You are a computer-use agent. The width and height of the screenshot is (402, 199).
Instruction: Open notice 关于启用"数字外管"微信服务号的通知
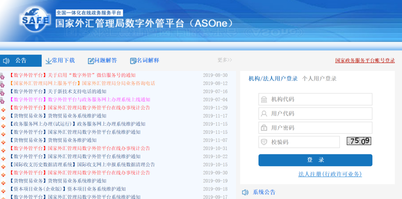[x=72, y=75]
